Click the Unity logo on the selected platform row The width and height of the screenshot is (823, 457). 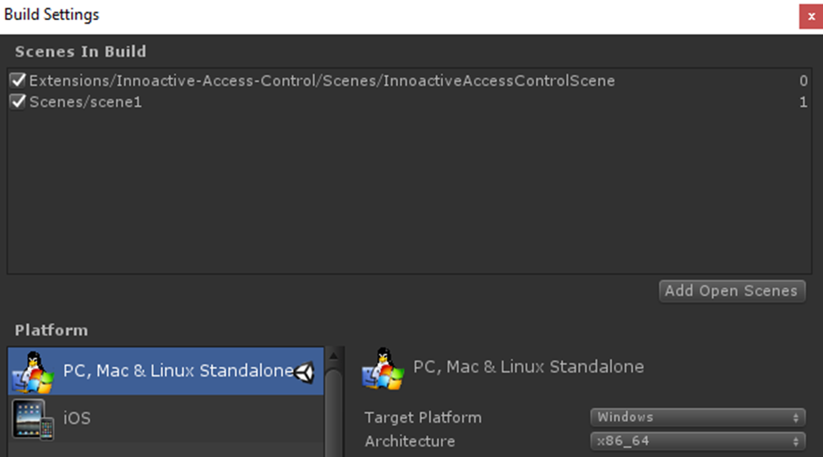(304, 371)
